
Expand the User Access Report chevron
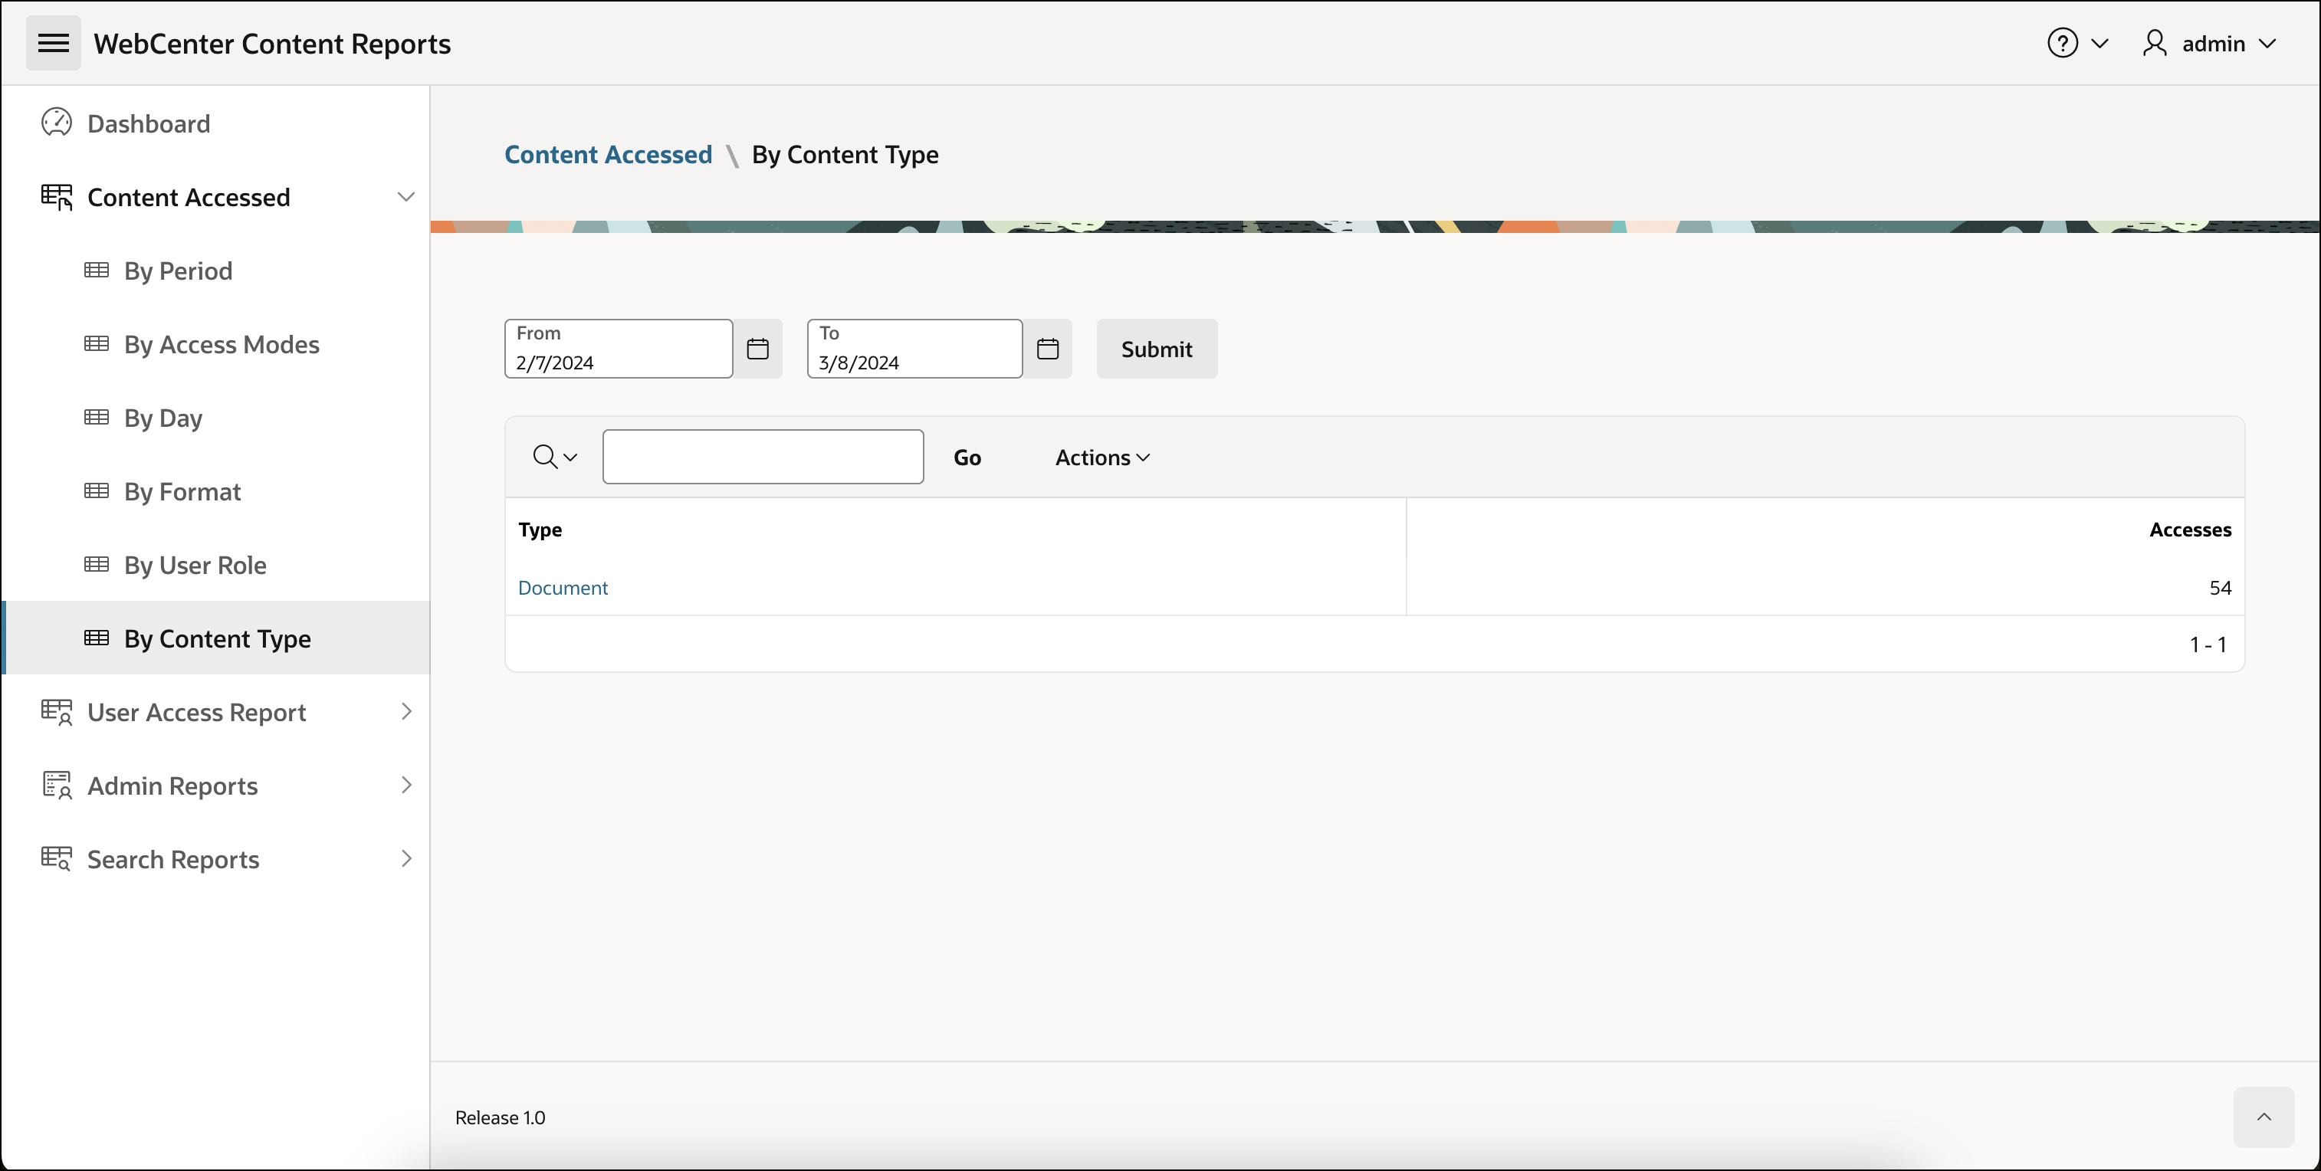pos(406,712)
